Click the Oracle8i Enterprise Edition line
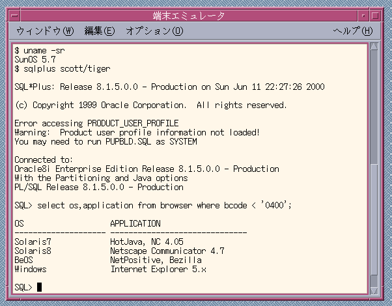This screenshot has height=306, width=392. pos(147,169)
